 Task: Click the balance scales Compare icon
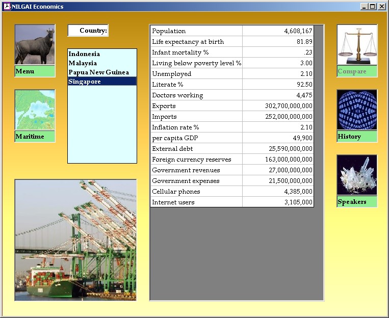(x=357, y=45)
